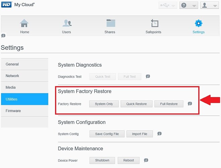Click the Diagnostics Test label

[70, 77]
